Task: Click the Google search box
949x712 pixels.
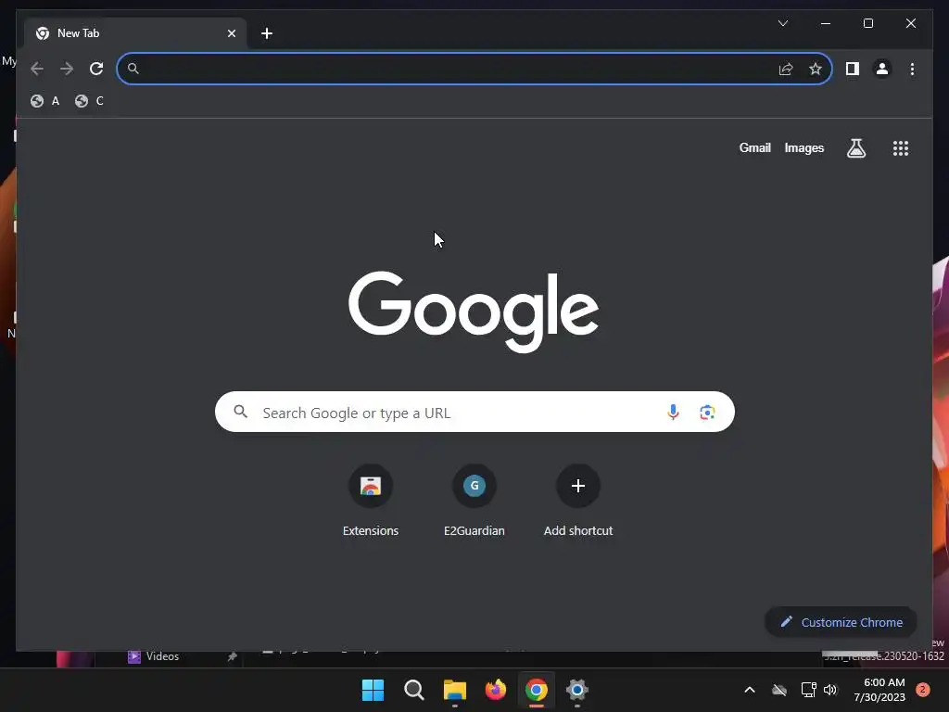Action: 474,413
